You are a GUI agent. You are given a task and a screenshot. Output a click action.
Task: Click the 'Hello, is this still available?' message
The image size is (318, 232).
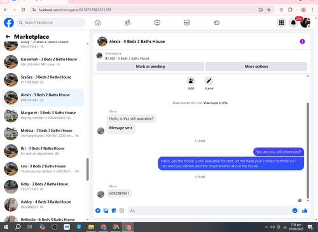pyautogui.click(x=131, y=119)
